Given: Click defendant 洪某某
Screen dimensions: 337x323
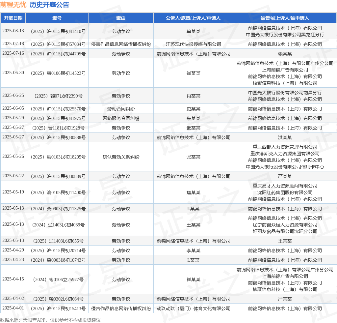Looking at the screenshot, I should (285, 137).
